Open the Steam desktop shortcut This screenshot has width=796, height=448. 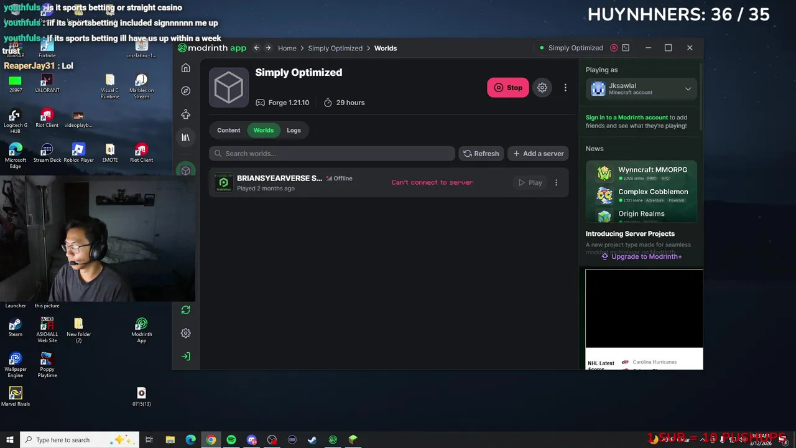click(x=16, y=327)
